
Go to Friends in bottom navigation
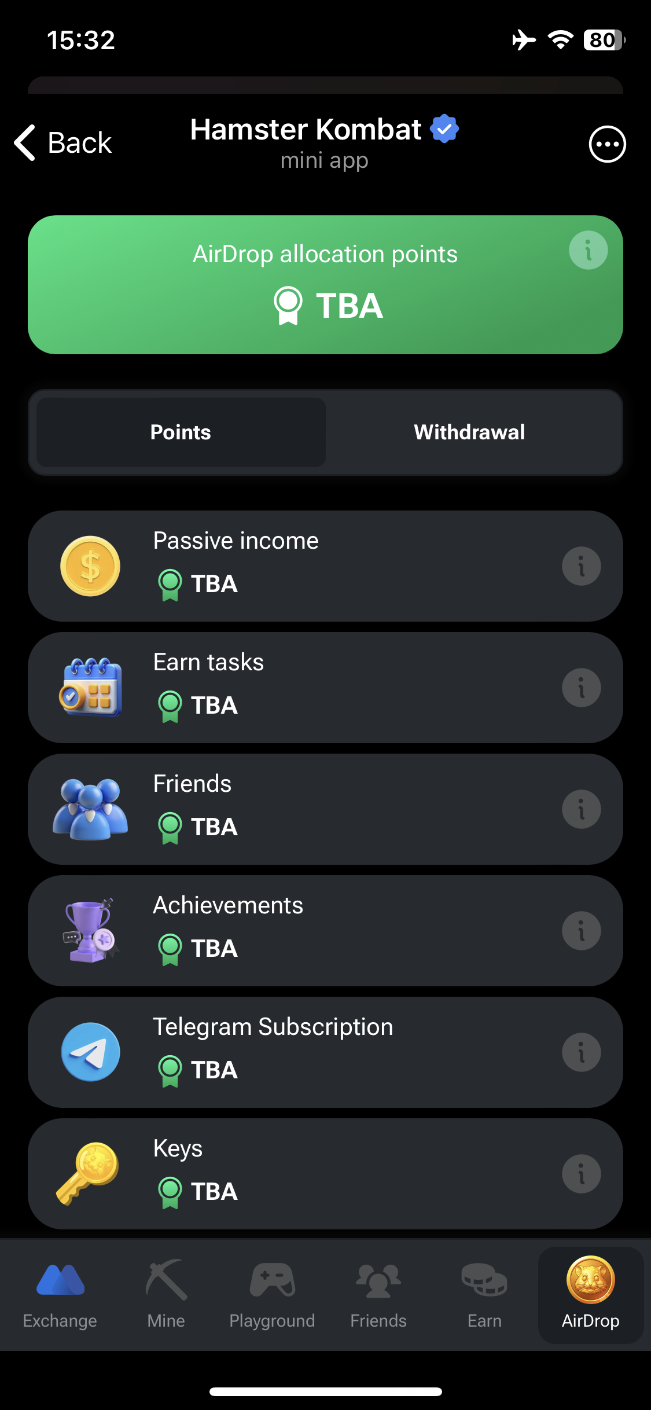[x=378, y=1295]
